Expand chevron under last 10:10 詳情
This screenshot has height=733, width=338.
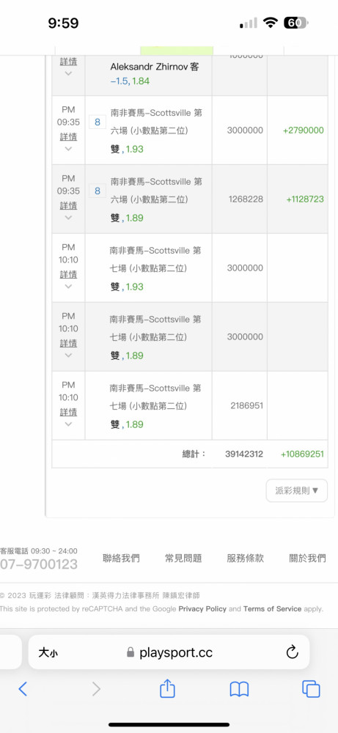pyautogui.click(x=68, y=424)
